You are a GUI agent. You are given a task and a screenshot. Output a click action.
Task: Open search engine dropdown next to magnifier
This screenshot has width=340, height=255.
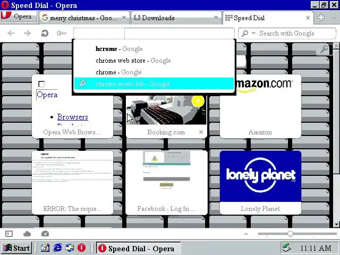253,33
